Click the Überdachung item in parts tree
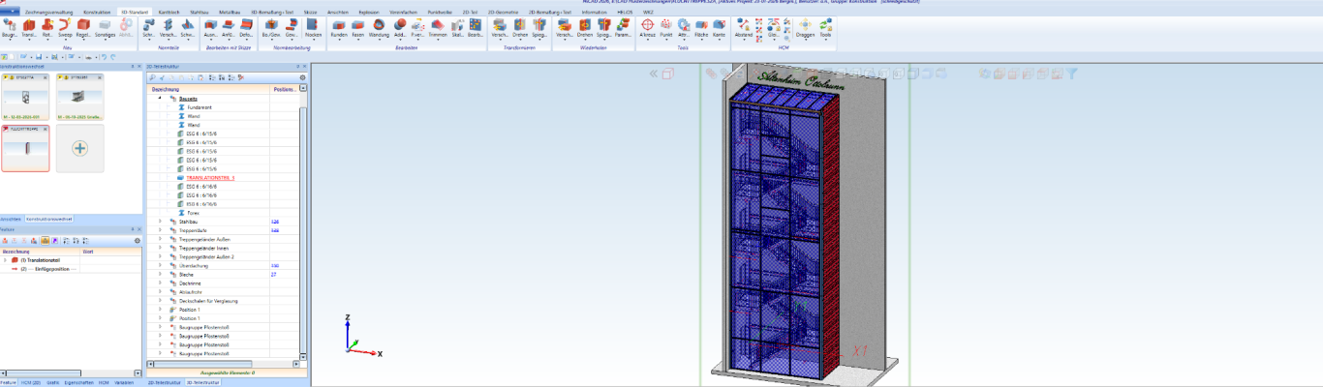The height and width of the screenshot is (387, 1323). [196, 265]
